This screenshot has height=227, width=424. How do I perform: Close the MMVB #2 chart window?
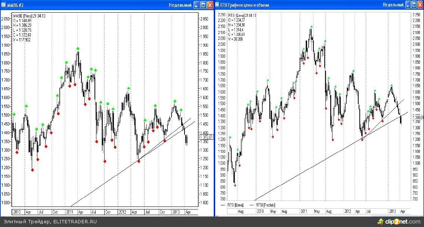point(210,5)
